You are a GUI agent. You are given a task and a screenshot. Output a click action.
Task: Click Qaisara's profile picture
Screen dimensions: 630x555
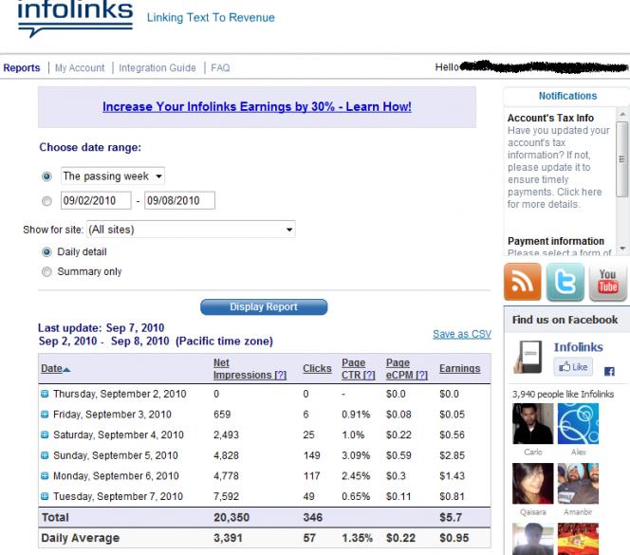click(x=533, y=484)
